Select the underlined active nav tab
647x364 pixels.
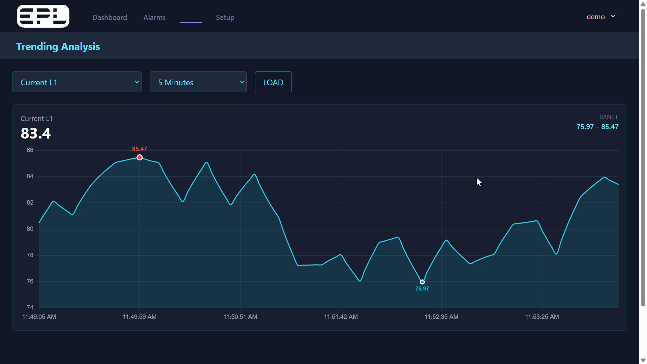(x=191, y=18)
